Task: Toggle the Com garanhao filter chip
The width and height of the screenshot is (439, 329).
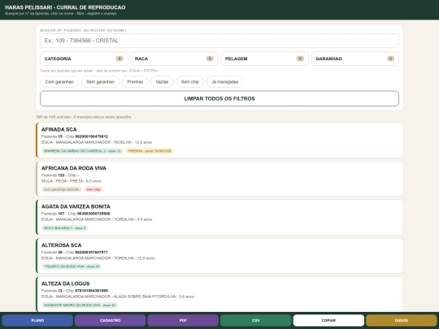Action: pyautogui.click(x=59, y=82)
